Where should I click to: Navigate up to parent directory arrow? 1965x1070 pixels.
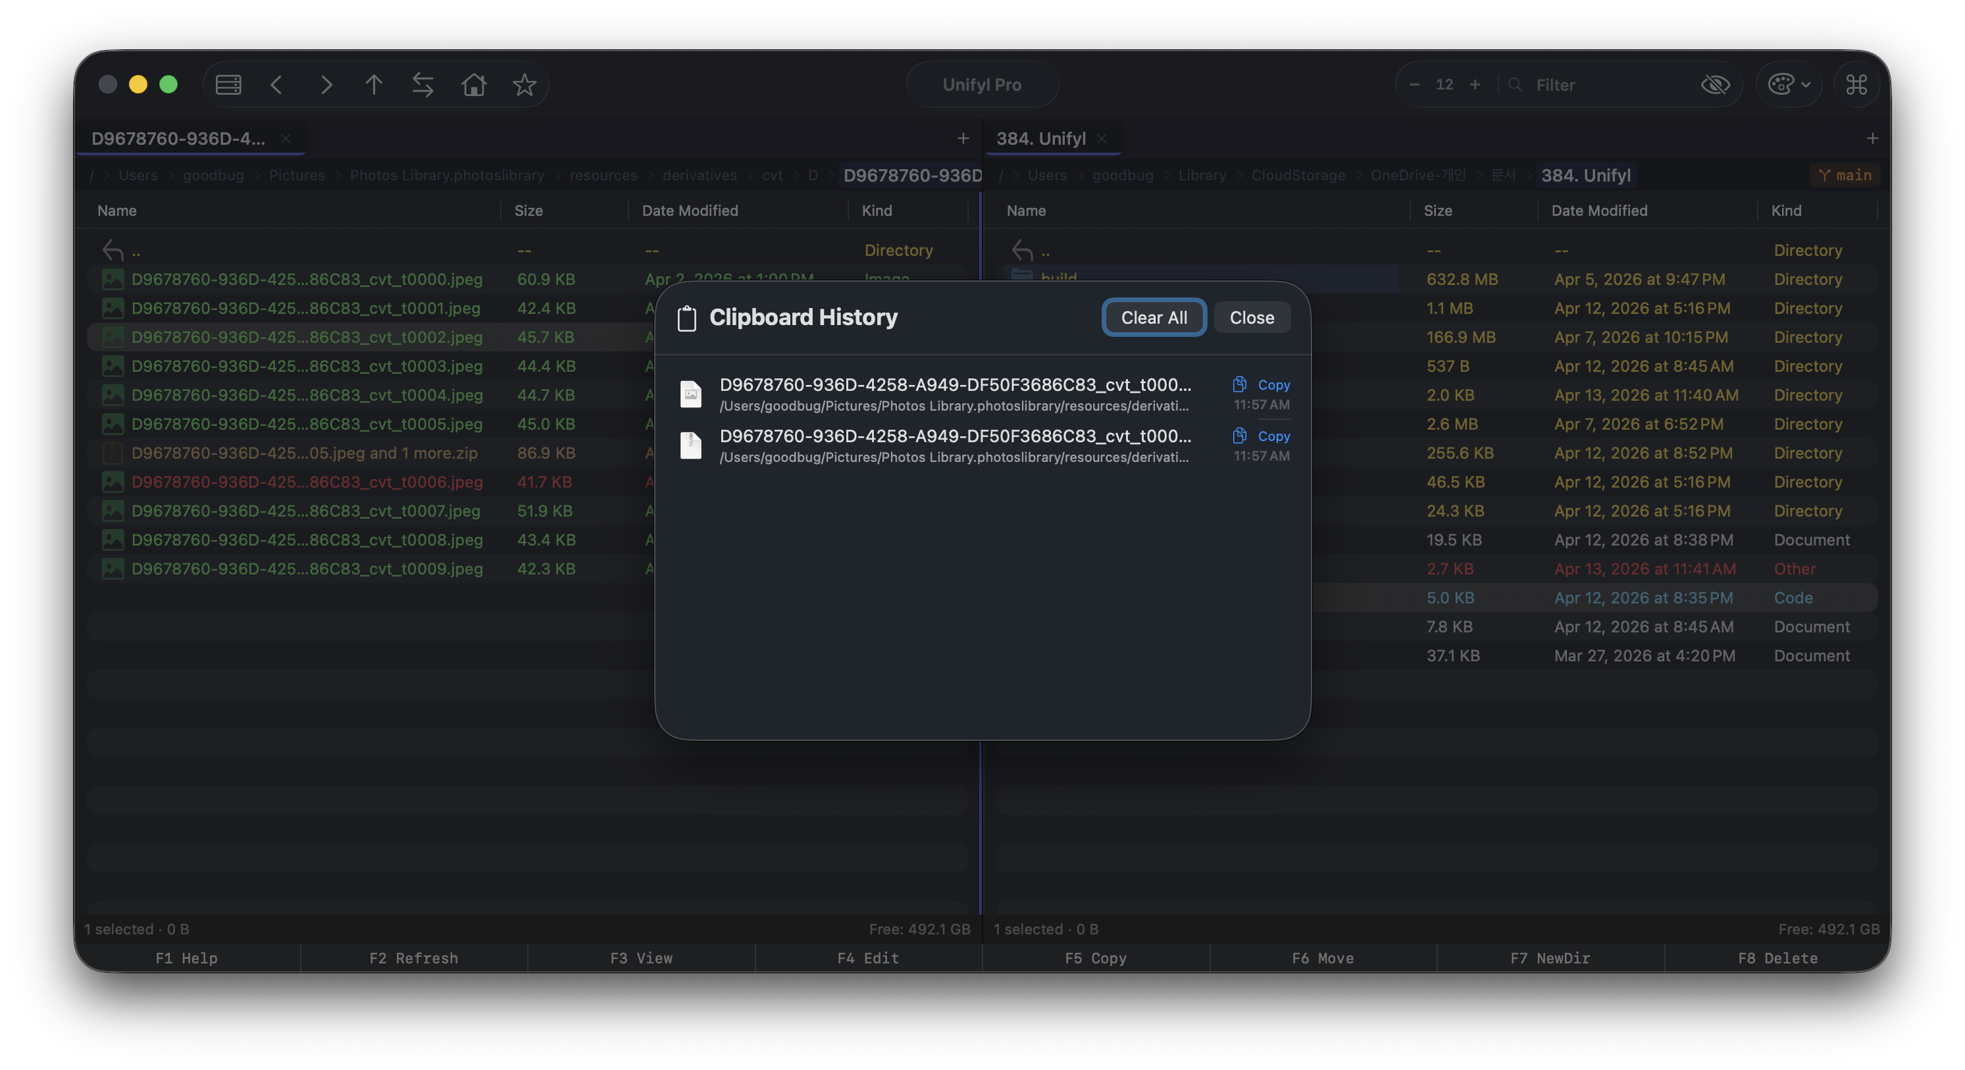[x=374, y=85]
